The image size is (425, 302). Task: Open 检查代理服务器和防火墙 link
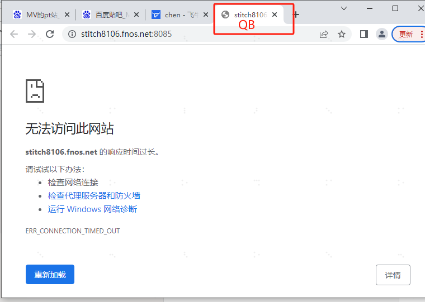point(94,195)
